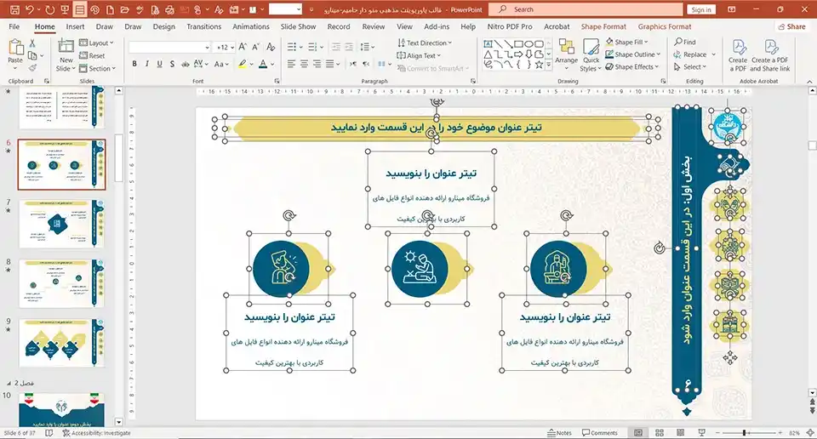Open the Layout dropdown
Screen dimensions: 817x439
(96, 43)
